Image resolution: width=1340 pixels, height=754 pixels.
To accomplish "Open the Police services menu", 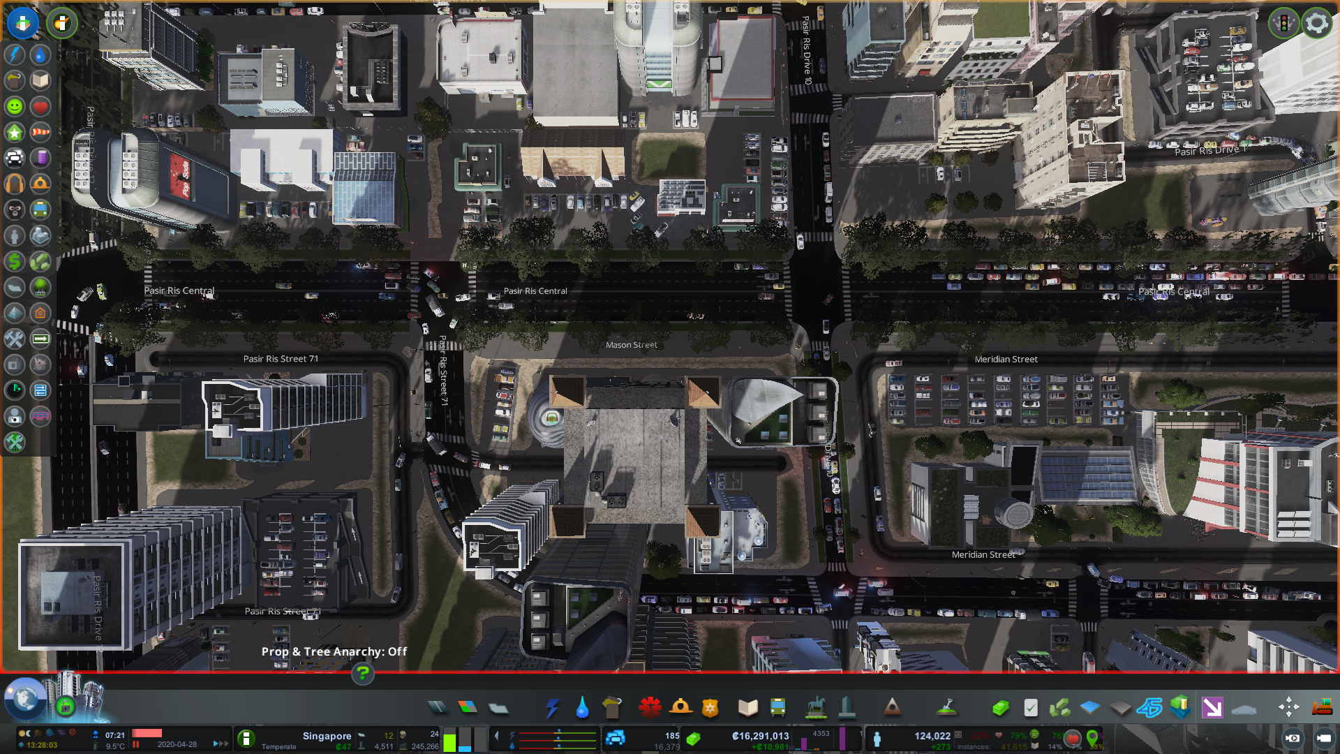I will pyautogui.click(x=709, y=707).
